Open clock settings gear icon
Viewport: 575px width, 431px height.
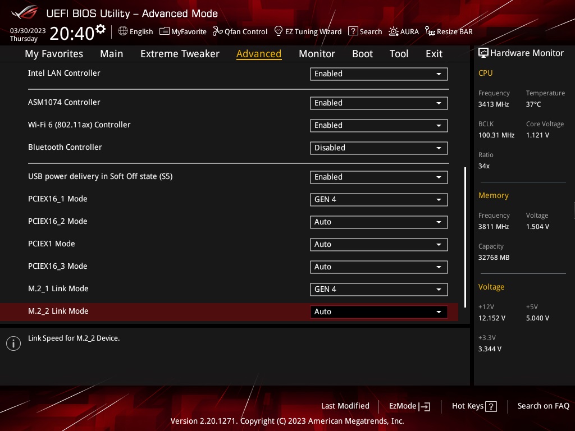pos(100,29)
